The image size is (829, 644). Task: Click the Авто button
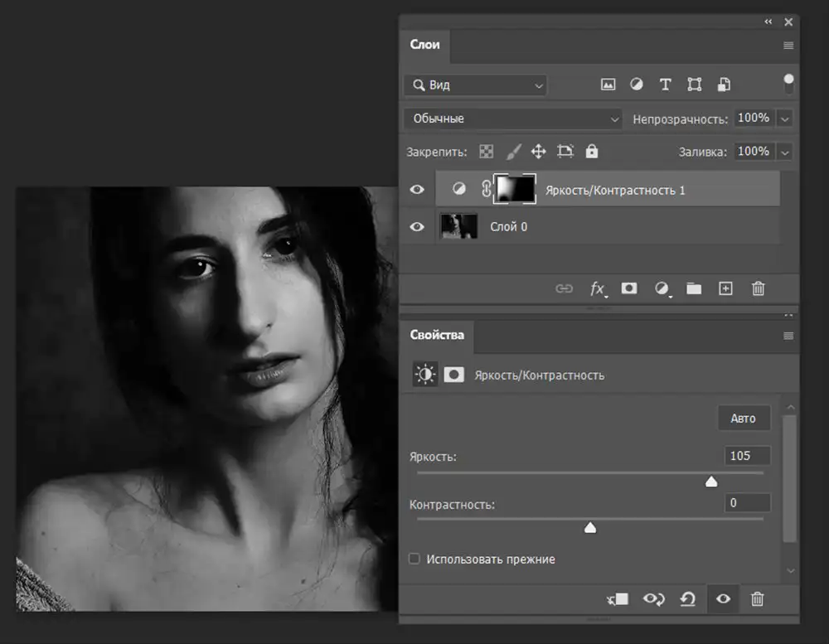coord(744,419)
